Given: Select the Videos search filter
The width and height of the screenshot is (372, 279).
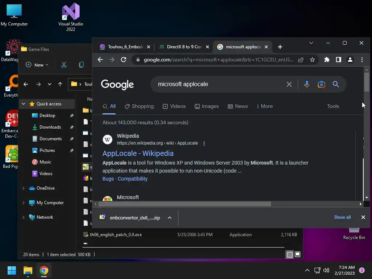Looking at the screenshot, I should point(174,106).
